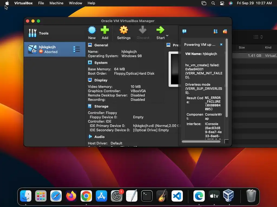Open the Display section header
Viewport: 277px width, 207px height.
[101, 80]
